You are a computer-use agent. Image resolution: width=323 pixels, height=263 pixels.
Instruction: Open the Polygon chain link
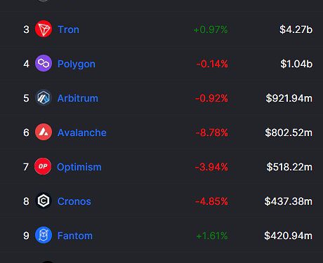pos(77,64)
